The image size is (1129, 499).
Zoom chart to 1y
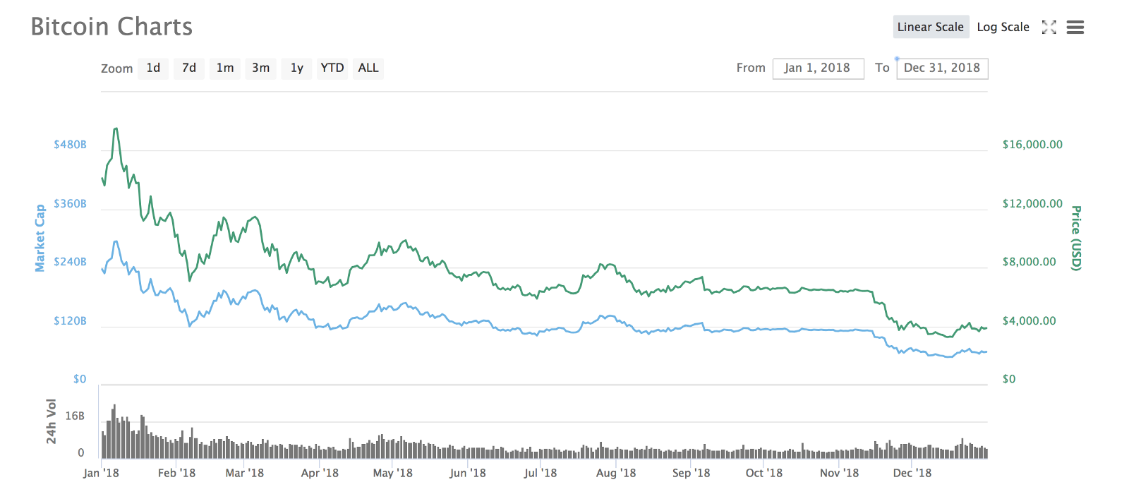point(297,68)
